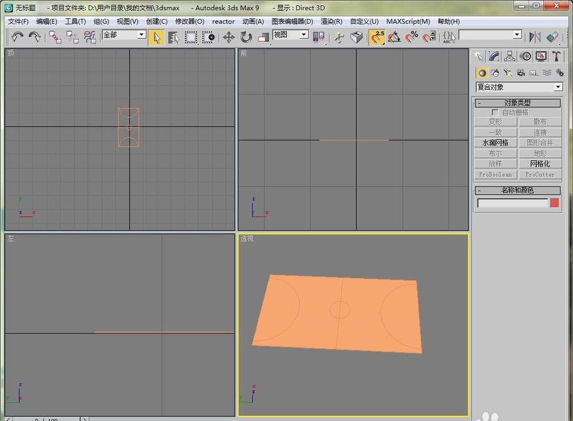Screen dimensions: 573x421
Task: Click the Redo arrow icon
Action: tap(34, 37)
